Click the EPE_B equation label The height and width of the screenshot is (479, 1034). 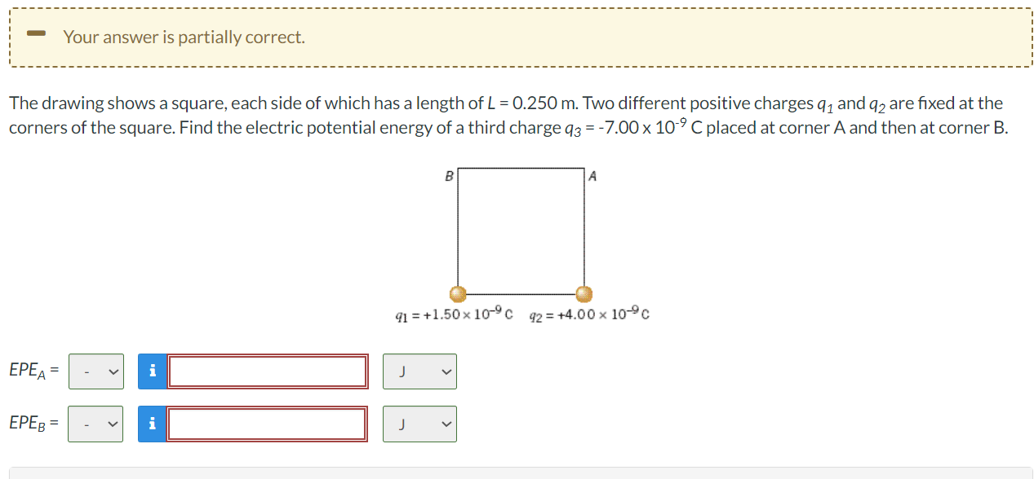click(31, 423)
